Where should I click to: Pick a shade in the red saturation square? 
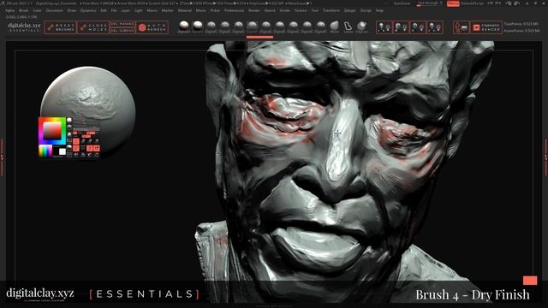coord(52,131)
